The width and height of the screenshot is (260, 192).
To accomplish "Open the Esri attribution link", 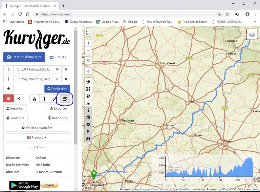I will coord(224,189).
